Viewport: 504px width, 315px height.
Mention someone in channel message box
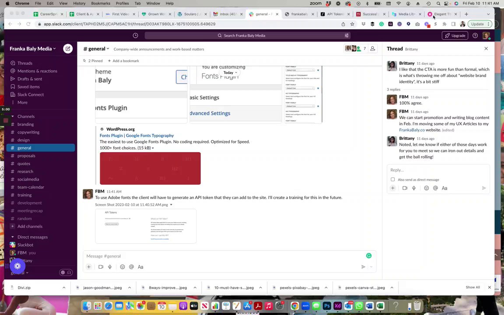131,267
